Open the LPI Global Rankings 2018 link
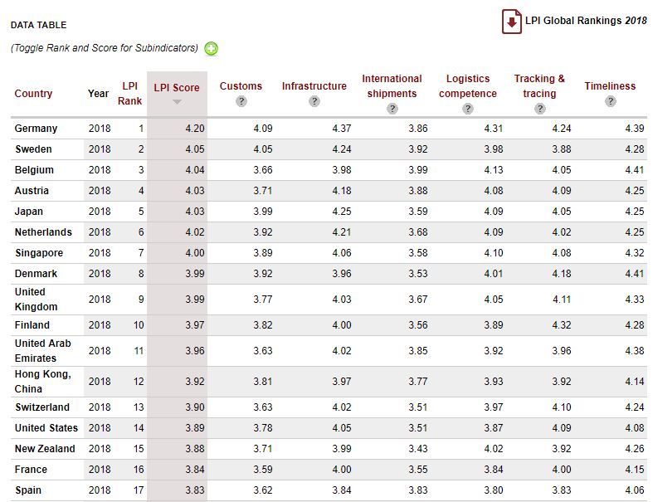This screenshot has width=653, height=502. coord(586,21)
